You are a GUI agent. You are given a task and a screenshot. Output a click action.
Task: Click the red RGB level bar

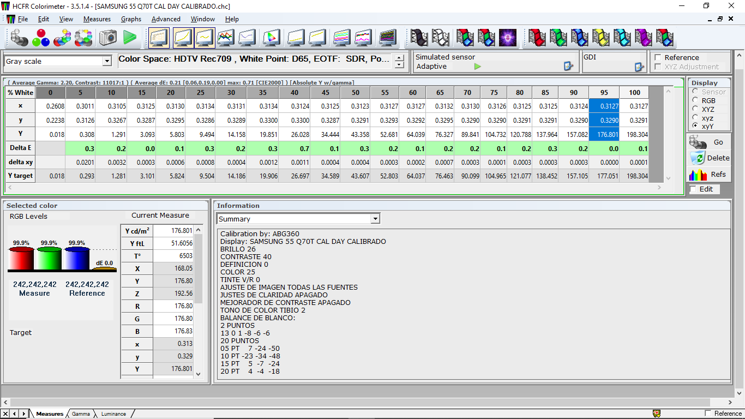click(21, 259)
